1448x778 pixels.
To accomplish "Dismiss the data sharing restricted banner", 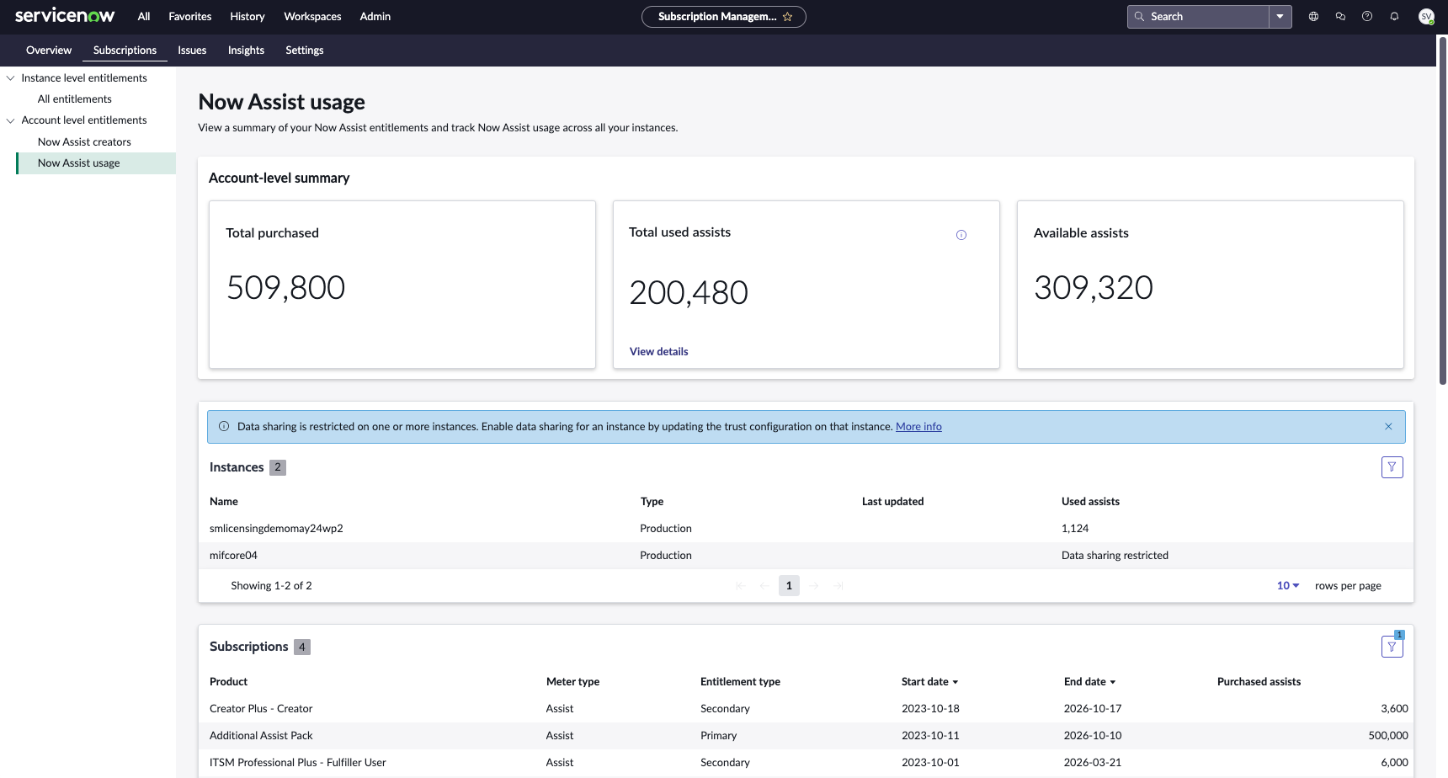I will pyautogui.click(x=1388, y=427).
